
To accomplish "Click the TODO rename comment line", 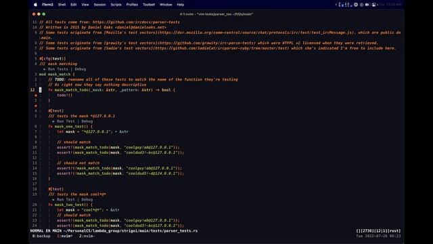I will click(x=143, y=79).
